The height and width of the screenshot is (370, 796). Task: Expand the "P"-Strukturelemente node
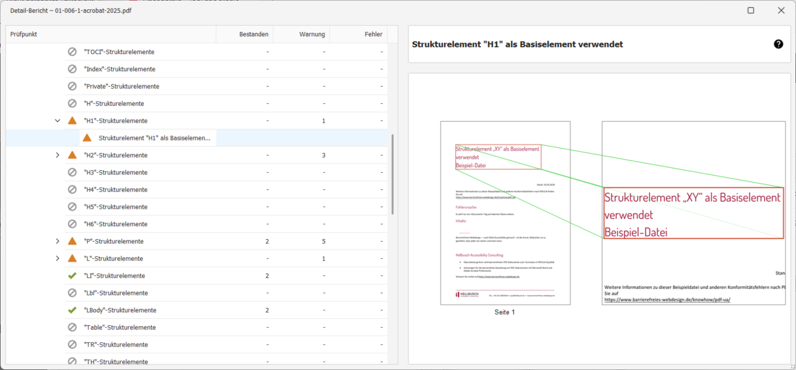(57, 241)
